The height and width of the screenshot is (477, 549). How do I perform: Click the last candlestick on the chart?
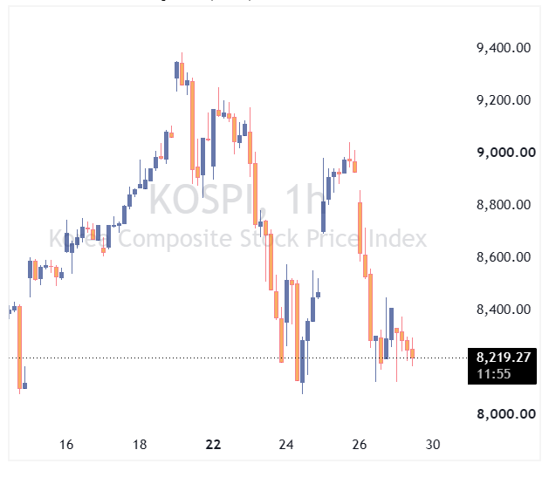tap(413, 352)
